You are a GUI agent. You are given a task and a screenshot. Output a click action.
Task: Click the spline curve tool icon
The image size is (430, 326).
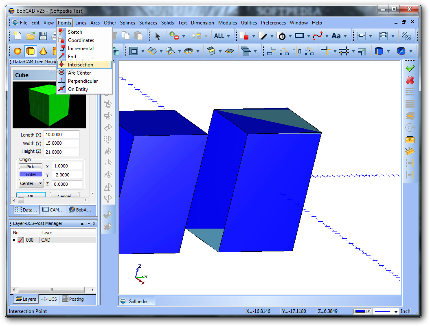(318, 36)
